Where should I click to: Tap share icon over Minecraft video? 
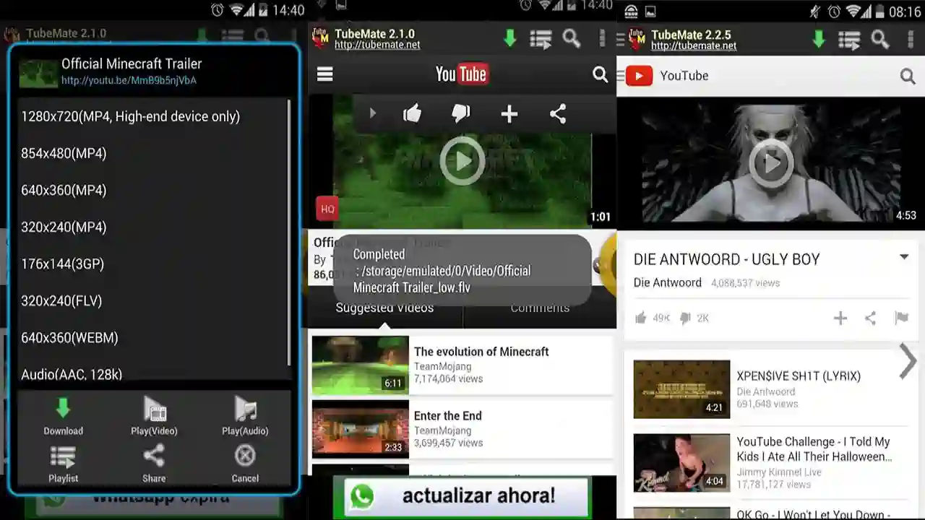[558, 113]
